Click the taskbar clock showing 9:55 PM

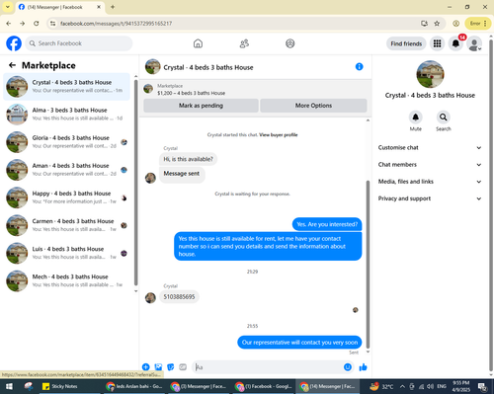pyautogui.click(x=461, y=386)
